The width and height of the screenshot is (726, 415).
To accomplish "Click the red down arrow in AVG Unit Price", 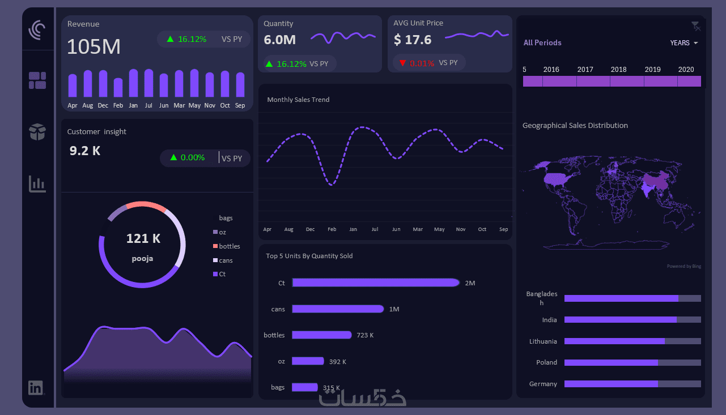I will click(402, 63).
